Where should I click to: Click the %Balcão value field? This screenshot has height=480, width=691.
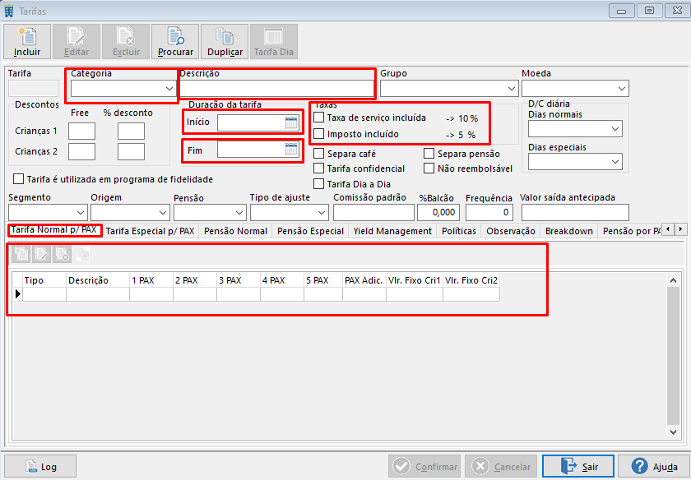[439, 213]
